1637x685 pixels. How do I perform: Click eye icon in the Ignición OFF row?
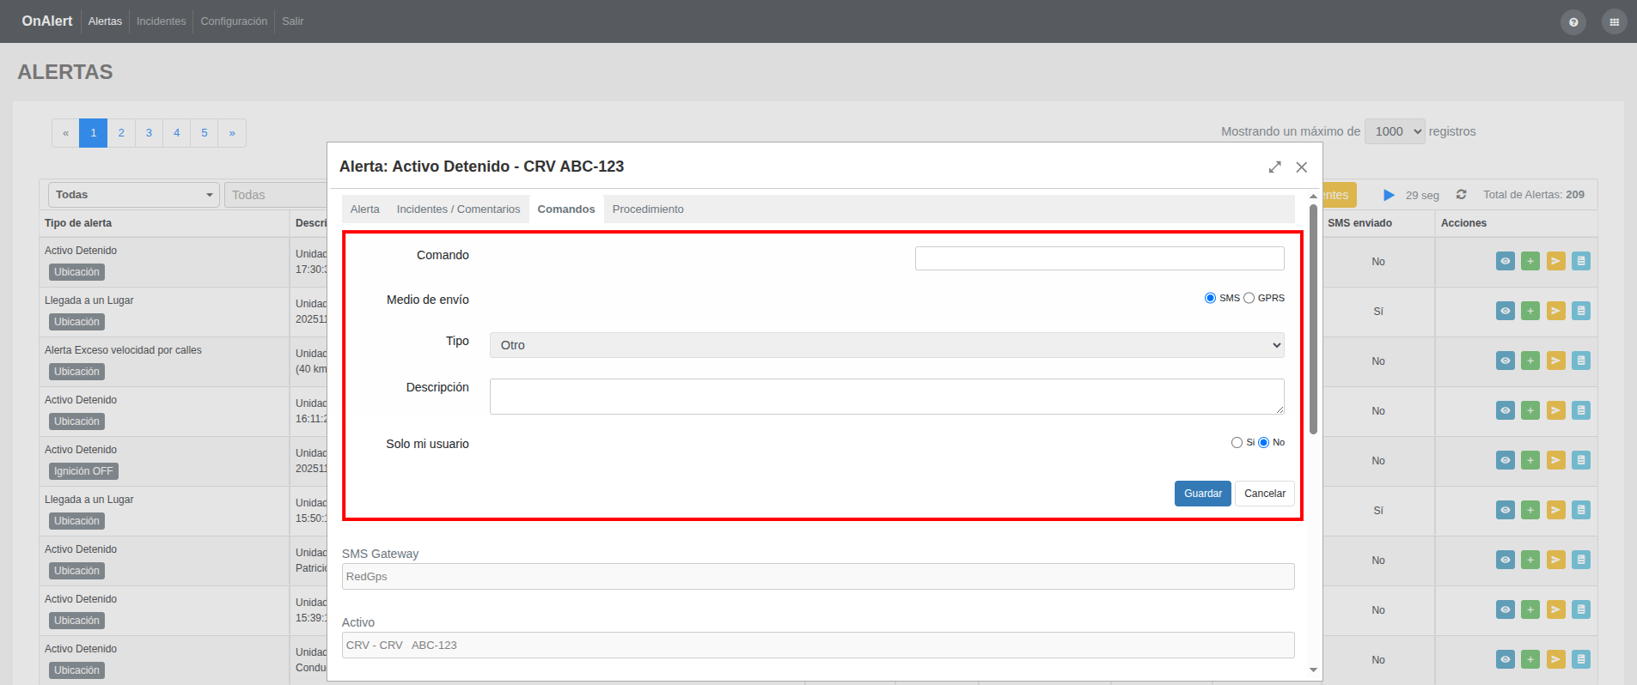point(1506,460)
